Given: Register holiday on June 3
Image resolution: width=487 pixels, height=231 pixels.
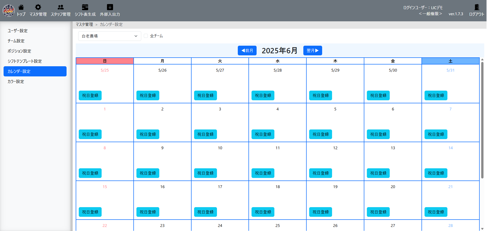Looking at the screenshot, I should (x=206, y=134).
